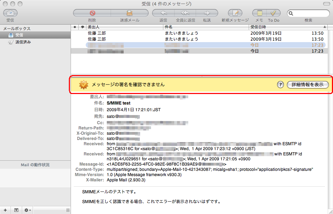Toggle the mail activity panel button

click(17, 210)
